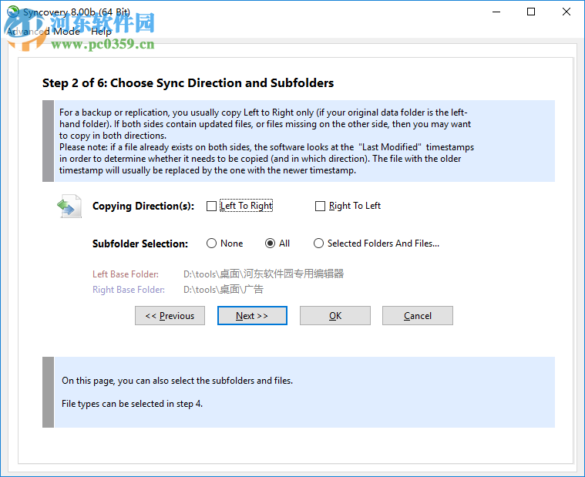
Task: Click the Step 2 of 6 heading
Action: click(x=188, y=82)
